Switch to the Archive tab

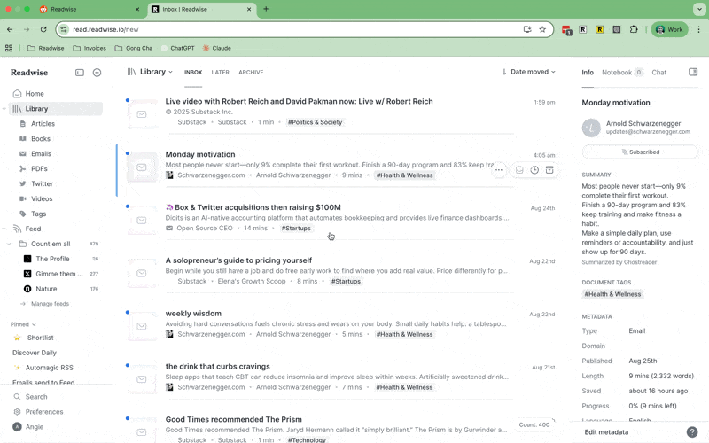[251, 73]
